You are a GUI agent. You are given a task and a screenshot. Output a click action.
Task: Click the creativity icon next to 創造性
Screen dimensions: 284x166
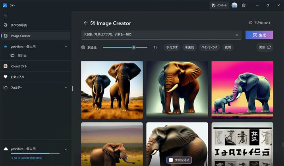[83, 47]
